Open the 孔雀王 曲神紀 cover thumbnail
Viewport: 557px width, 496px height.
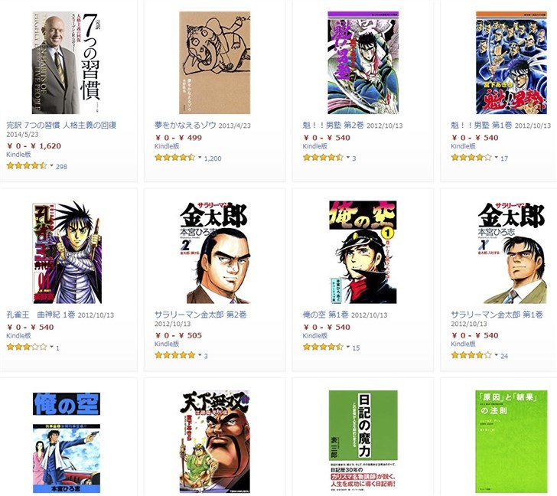click(x=67, y=253)
